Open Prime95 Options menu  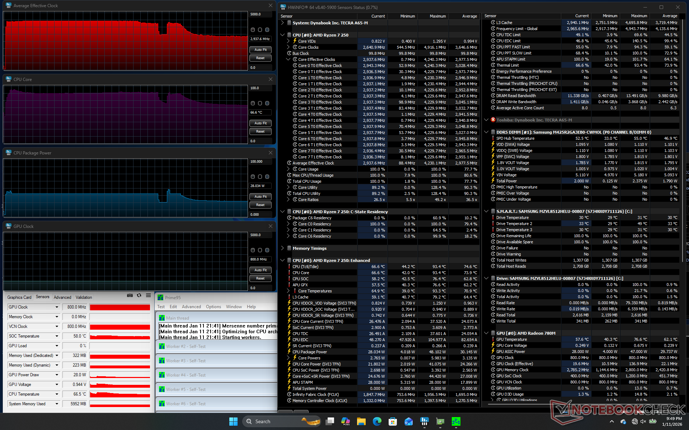tap(213, 307)
